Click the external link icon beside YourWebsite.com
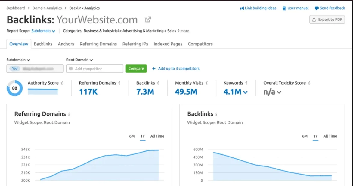353x186 pixels. pos(147,20)
